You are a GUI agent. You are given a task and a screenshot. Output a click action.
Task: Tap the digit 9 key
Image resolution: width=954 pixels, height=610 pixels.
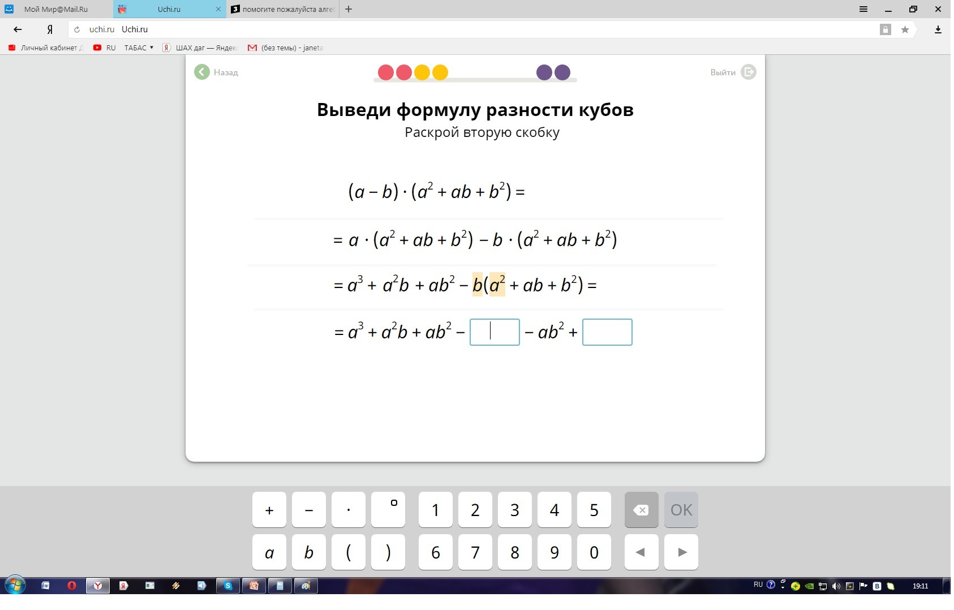[555, 552]
